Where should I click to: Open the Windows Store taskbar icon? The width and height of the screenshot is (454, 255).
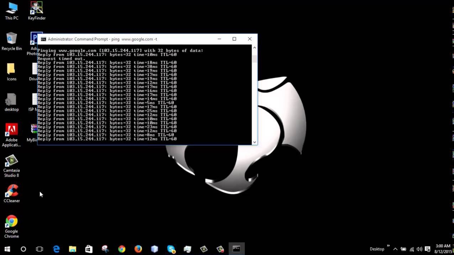click(89, 249)
